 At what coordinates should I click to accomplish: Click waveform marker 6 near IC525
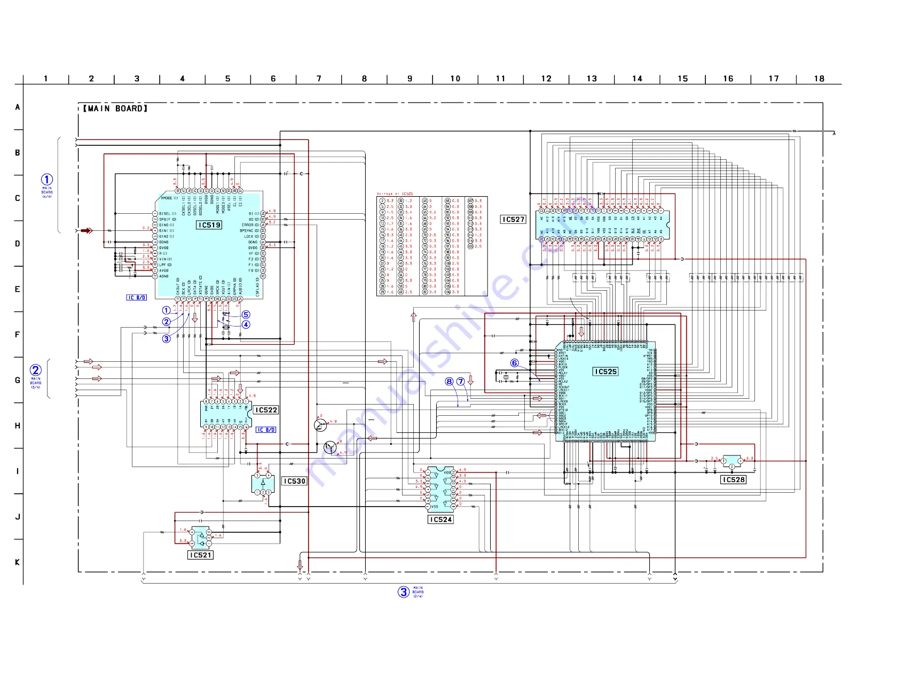tap(514, 363)
